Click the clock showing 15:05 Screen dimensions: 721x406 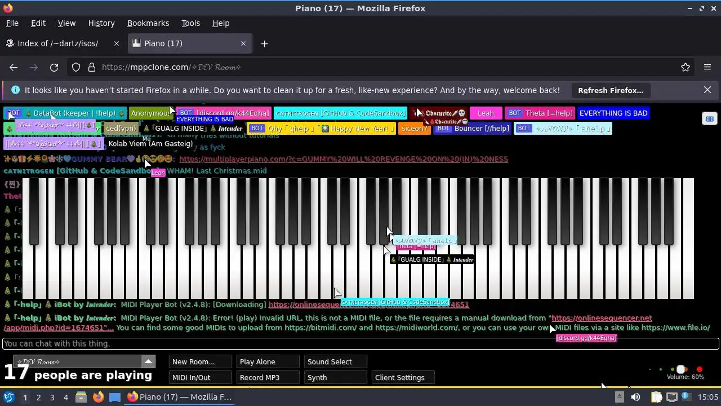tap(708, 397)
